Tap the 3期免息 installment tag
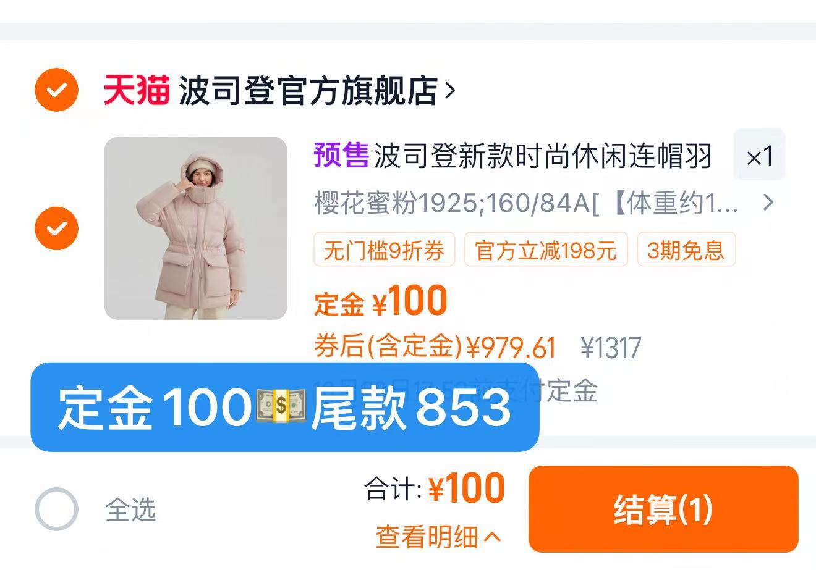Screen dimensions: 816x570 [686, 249]
